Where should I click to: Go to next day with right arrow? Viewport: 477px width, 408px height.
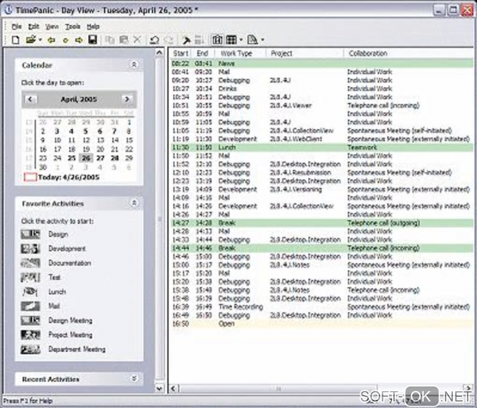(x=79, y=40)
